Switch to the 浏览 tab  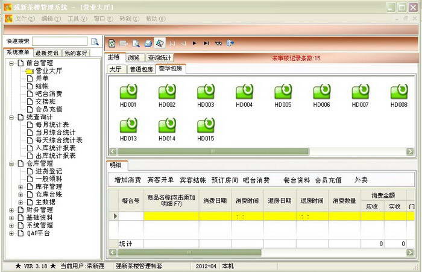pyautogui.click(x=134, y=57)
